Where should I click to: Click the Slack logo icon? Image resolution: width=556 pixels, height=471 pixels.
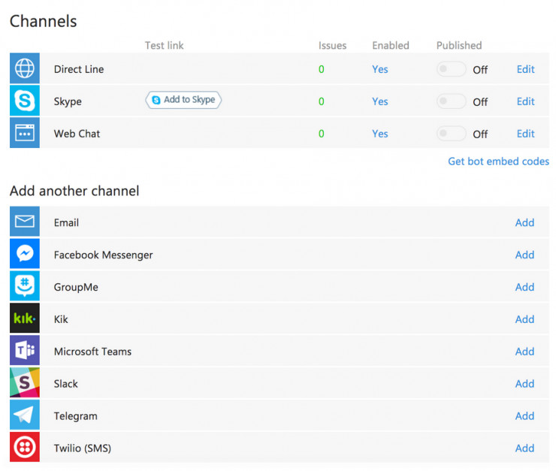coord(24,384)
